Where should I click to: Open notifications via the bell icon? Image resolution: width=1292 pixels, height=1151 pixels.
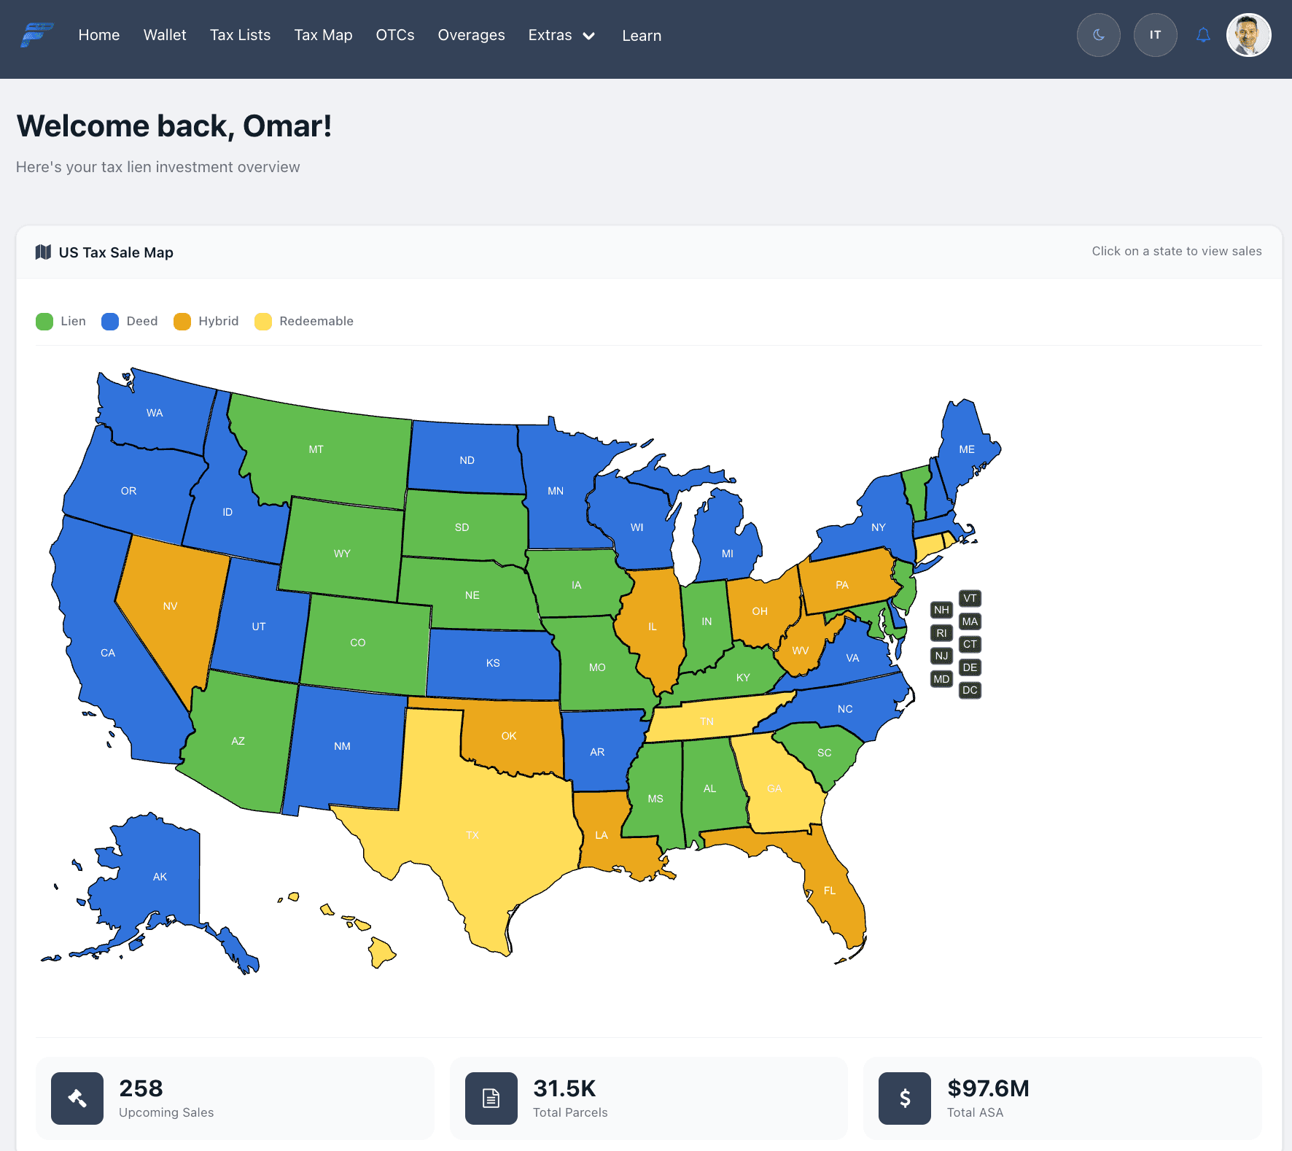(x=1203, y=34)
